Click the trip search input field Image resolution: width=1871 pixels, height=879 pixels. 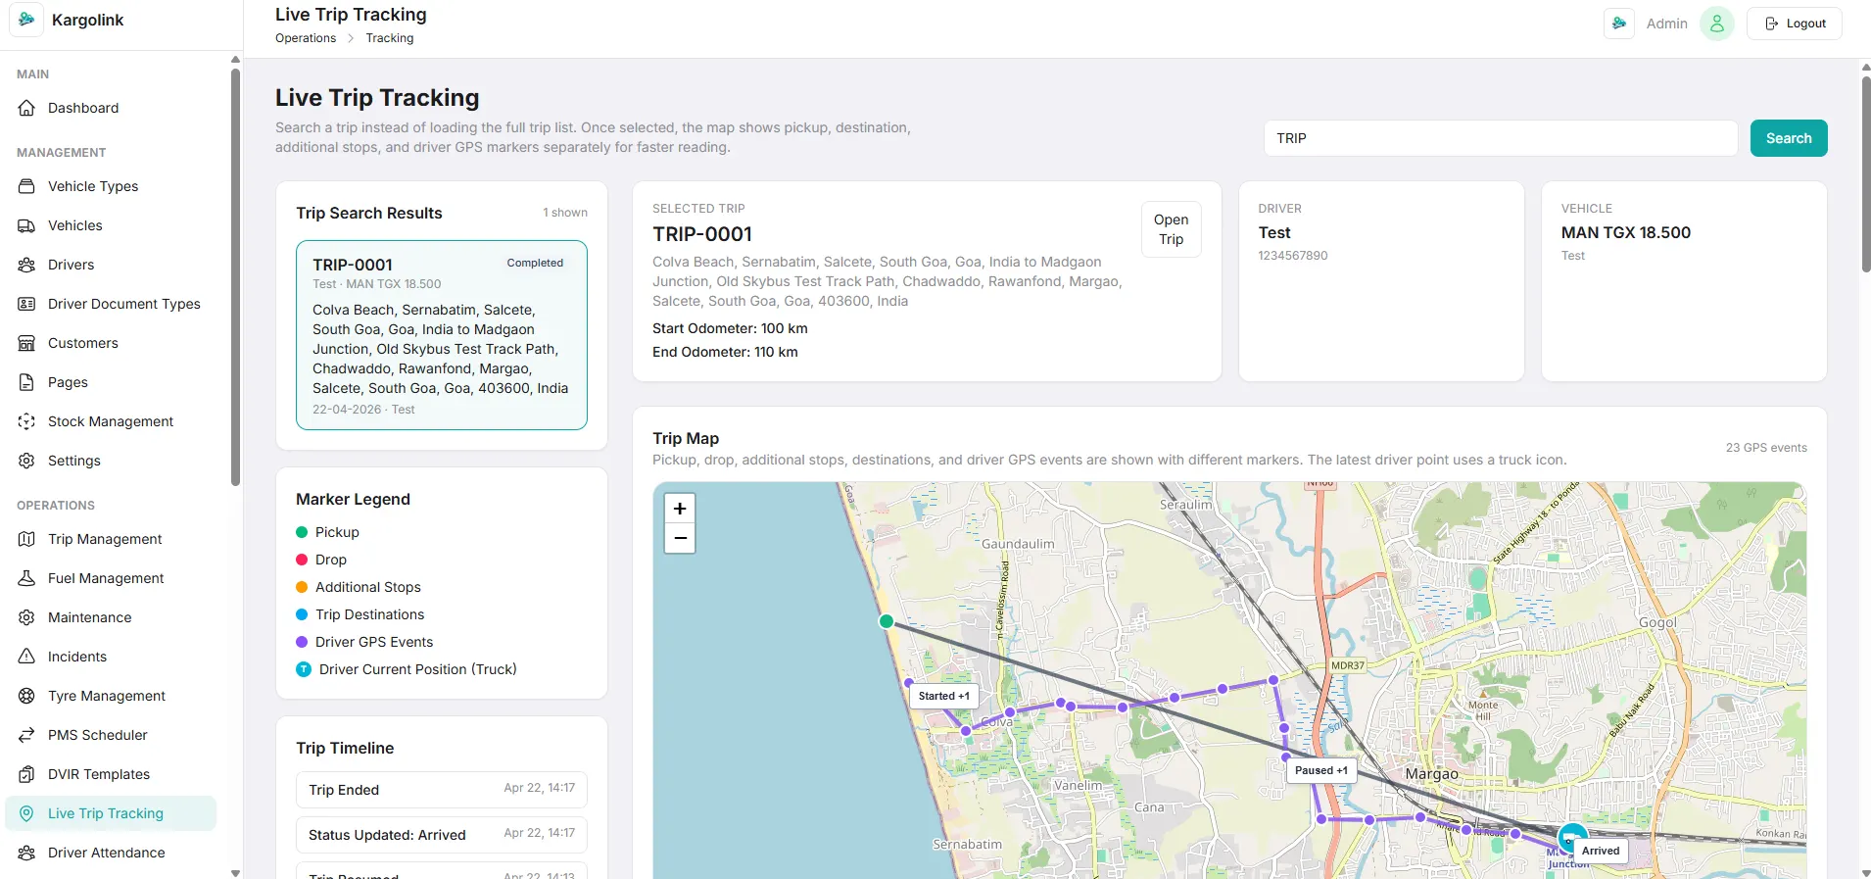coord(1501,138)
